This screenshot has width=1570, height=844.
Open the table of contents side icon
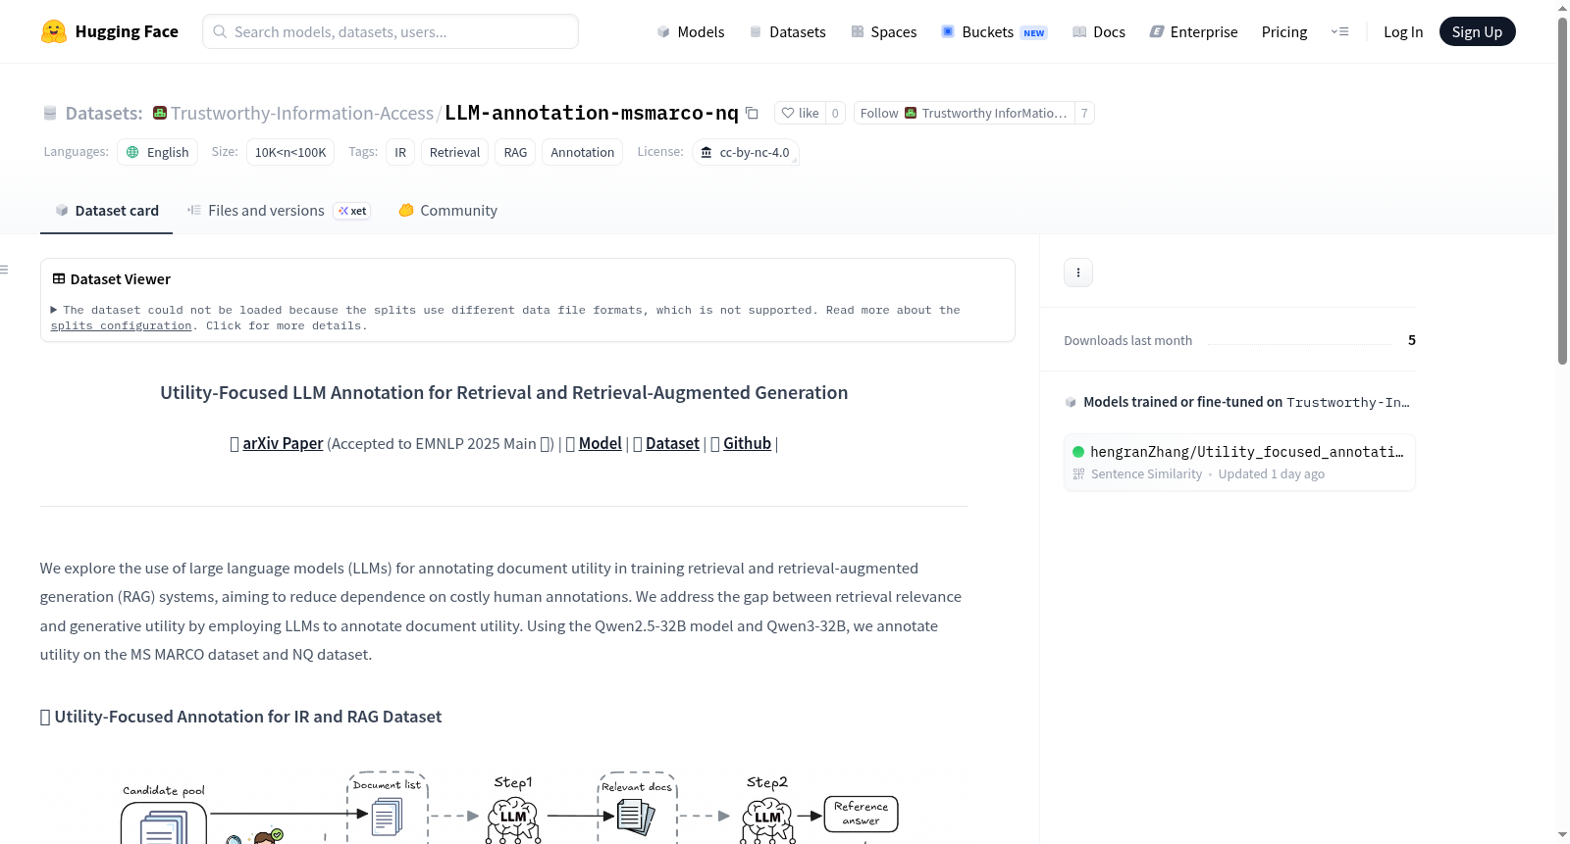click(x=5, y=270)
